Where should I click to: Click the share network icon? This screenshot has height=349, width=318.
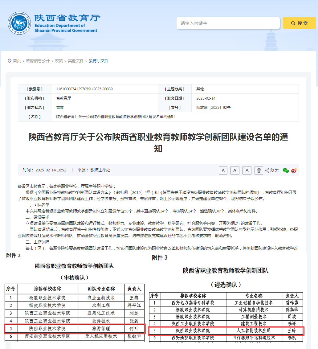[267, 170]
